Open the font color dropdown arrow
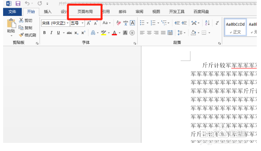Image resolution: width=261 pixels, height=151 pixels. [119, 33]
